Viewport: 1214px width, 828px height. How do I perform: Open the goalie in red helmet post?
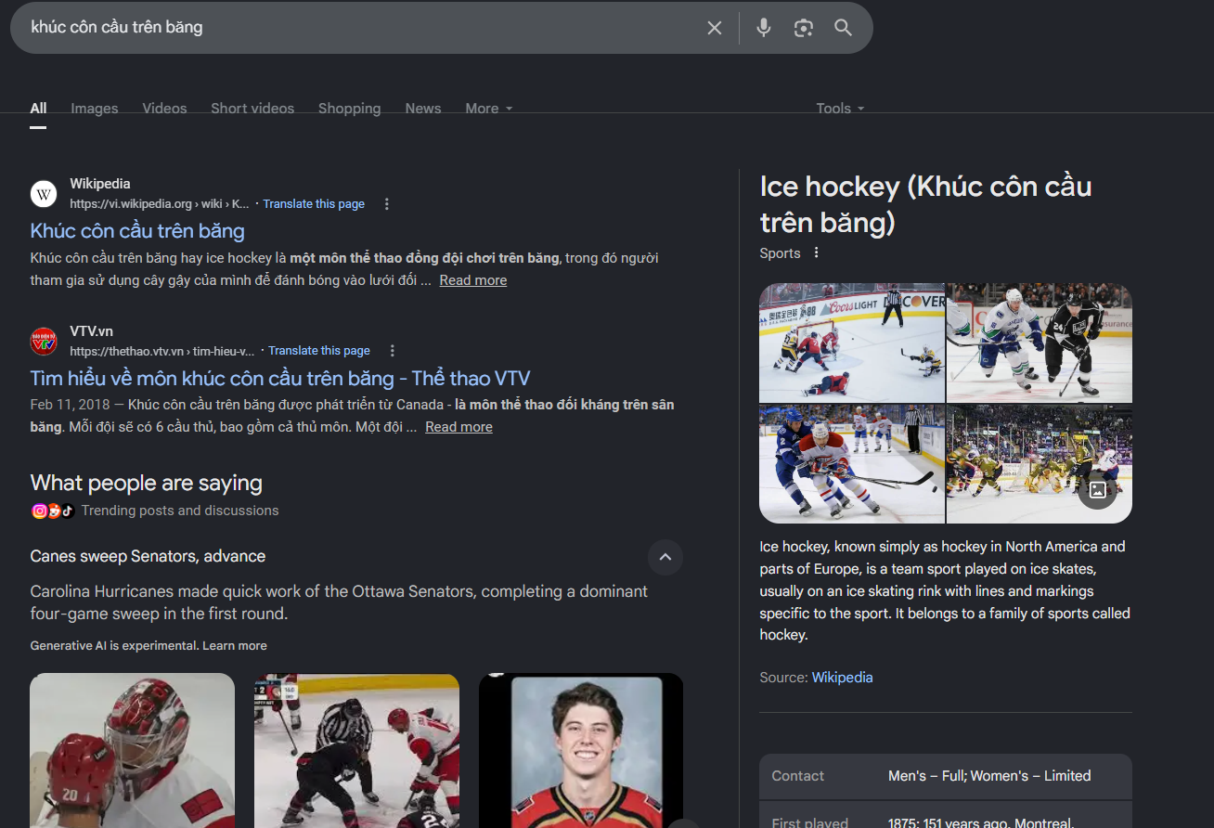pyautogui.click(x=133, y=750)
